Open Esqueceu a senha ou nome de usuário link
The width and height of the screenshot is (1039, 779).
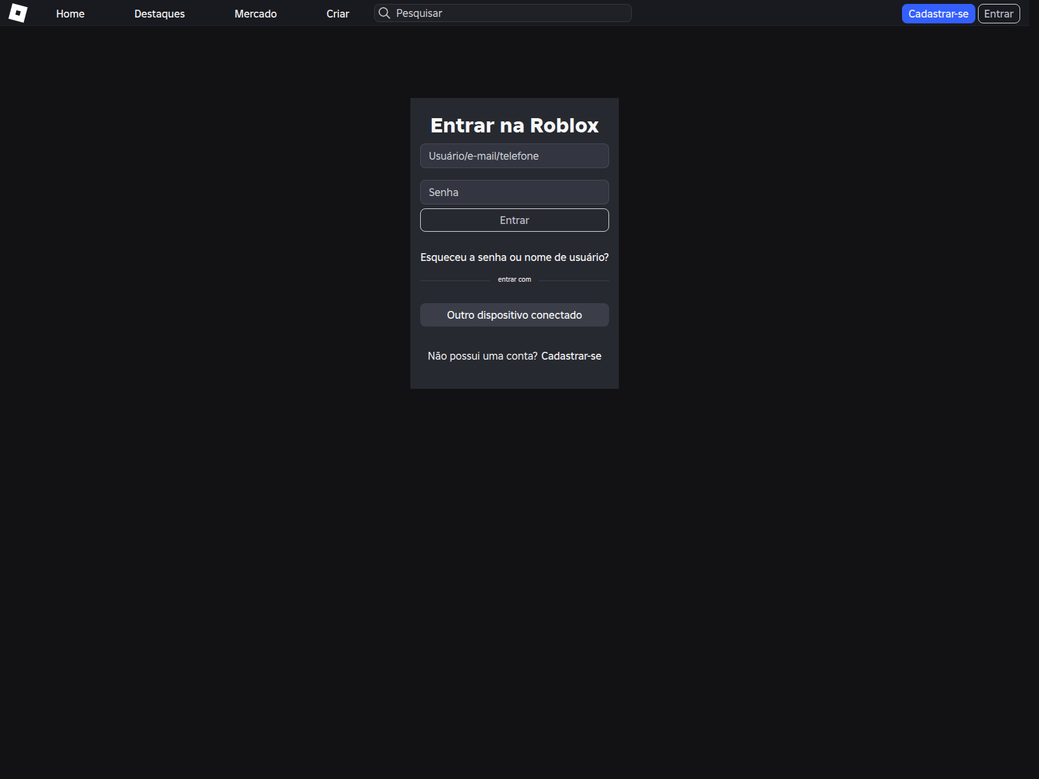tap(514, 257)
